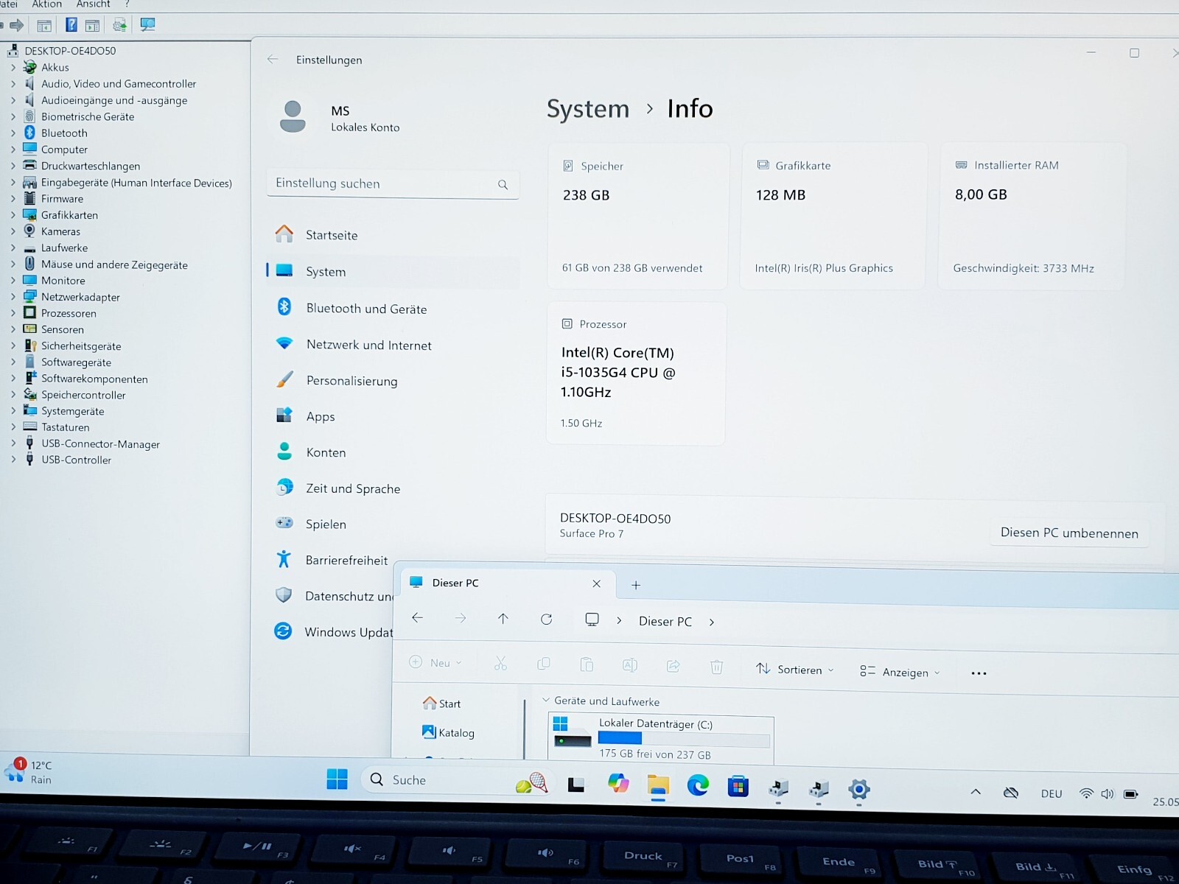1179x884 pixels.
Task: Select Kameras in the device tree
Action: pyautogui.click(x=60, y=231)
